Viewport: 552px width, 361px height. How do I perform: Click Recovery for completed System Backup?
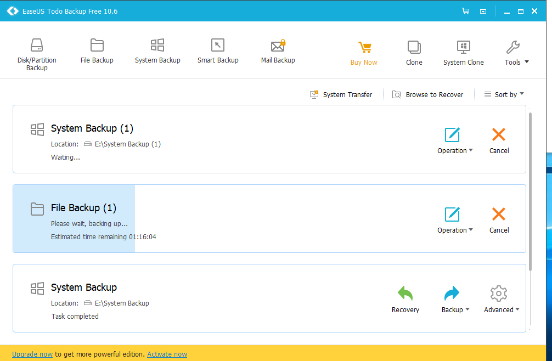pos(405,300)
